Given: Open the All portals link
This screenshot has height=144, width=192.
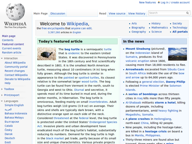Looking at the screenshot, I should click(180, 32).
